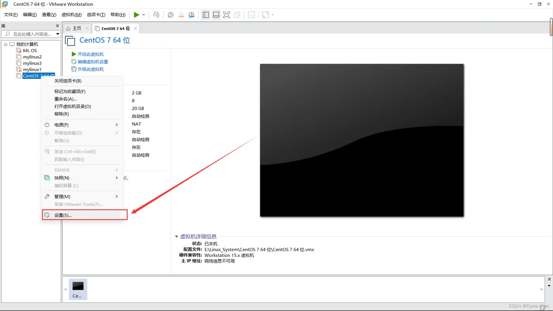Image resolution: width=553 pixels, height=311 pixels.
Task: Select the Ce... thumbnail in the bottom bar
Action: [78, 289]
